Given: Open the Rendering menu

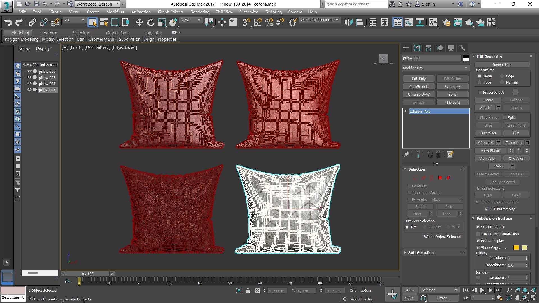Looking at the screenshot, I should tap(200, 12).
